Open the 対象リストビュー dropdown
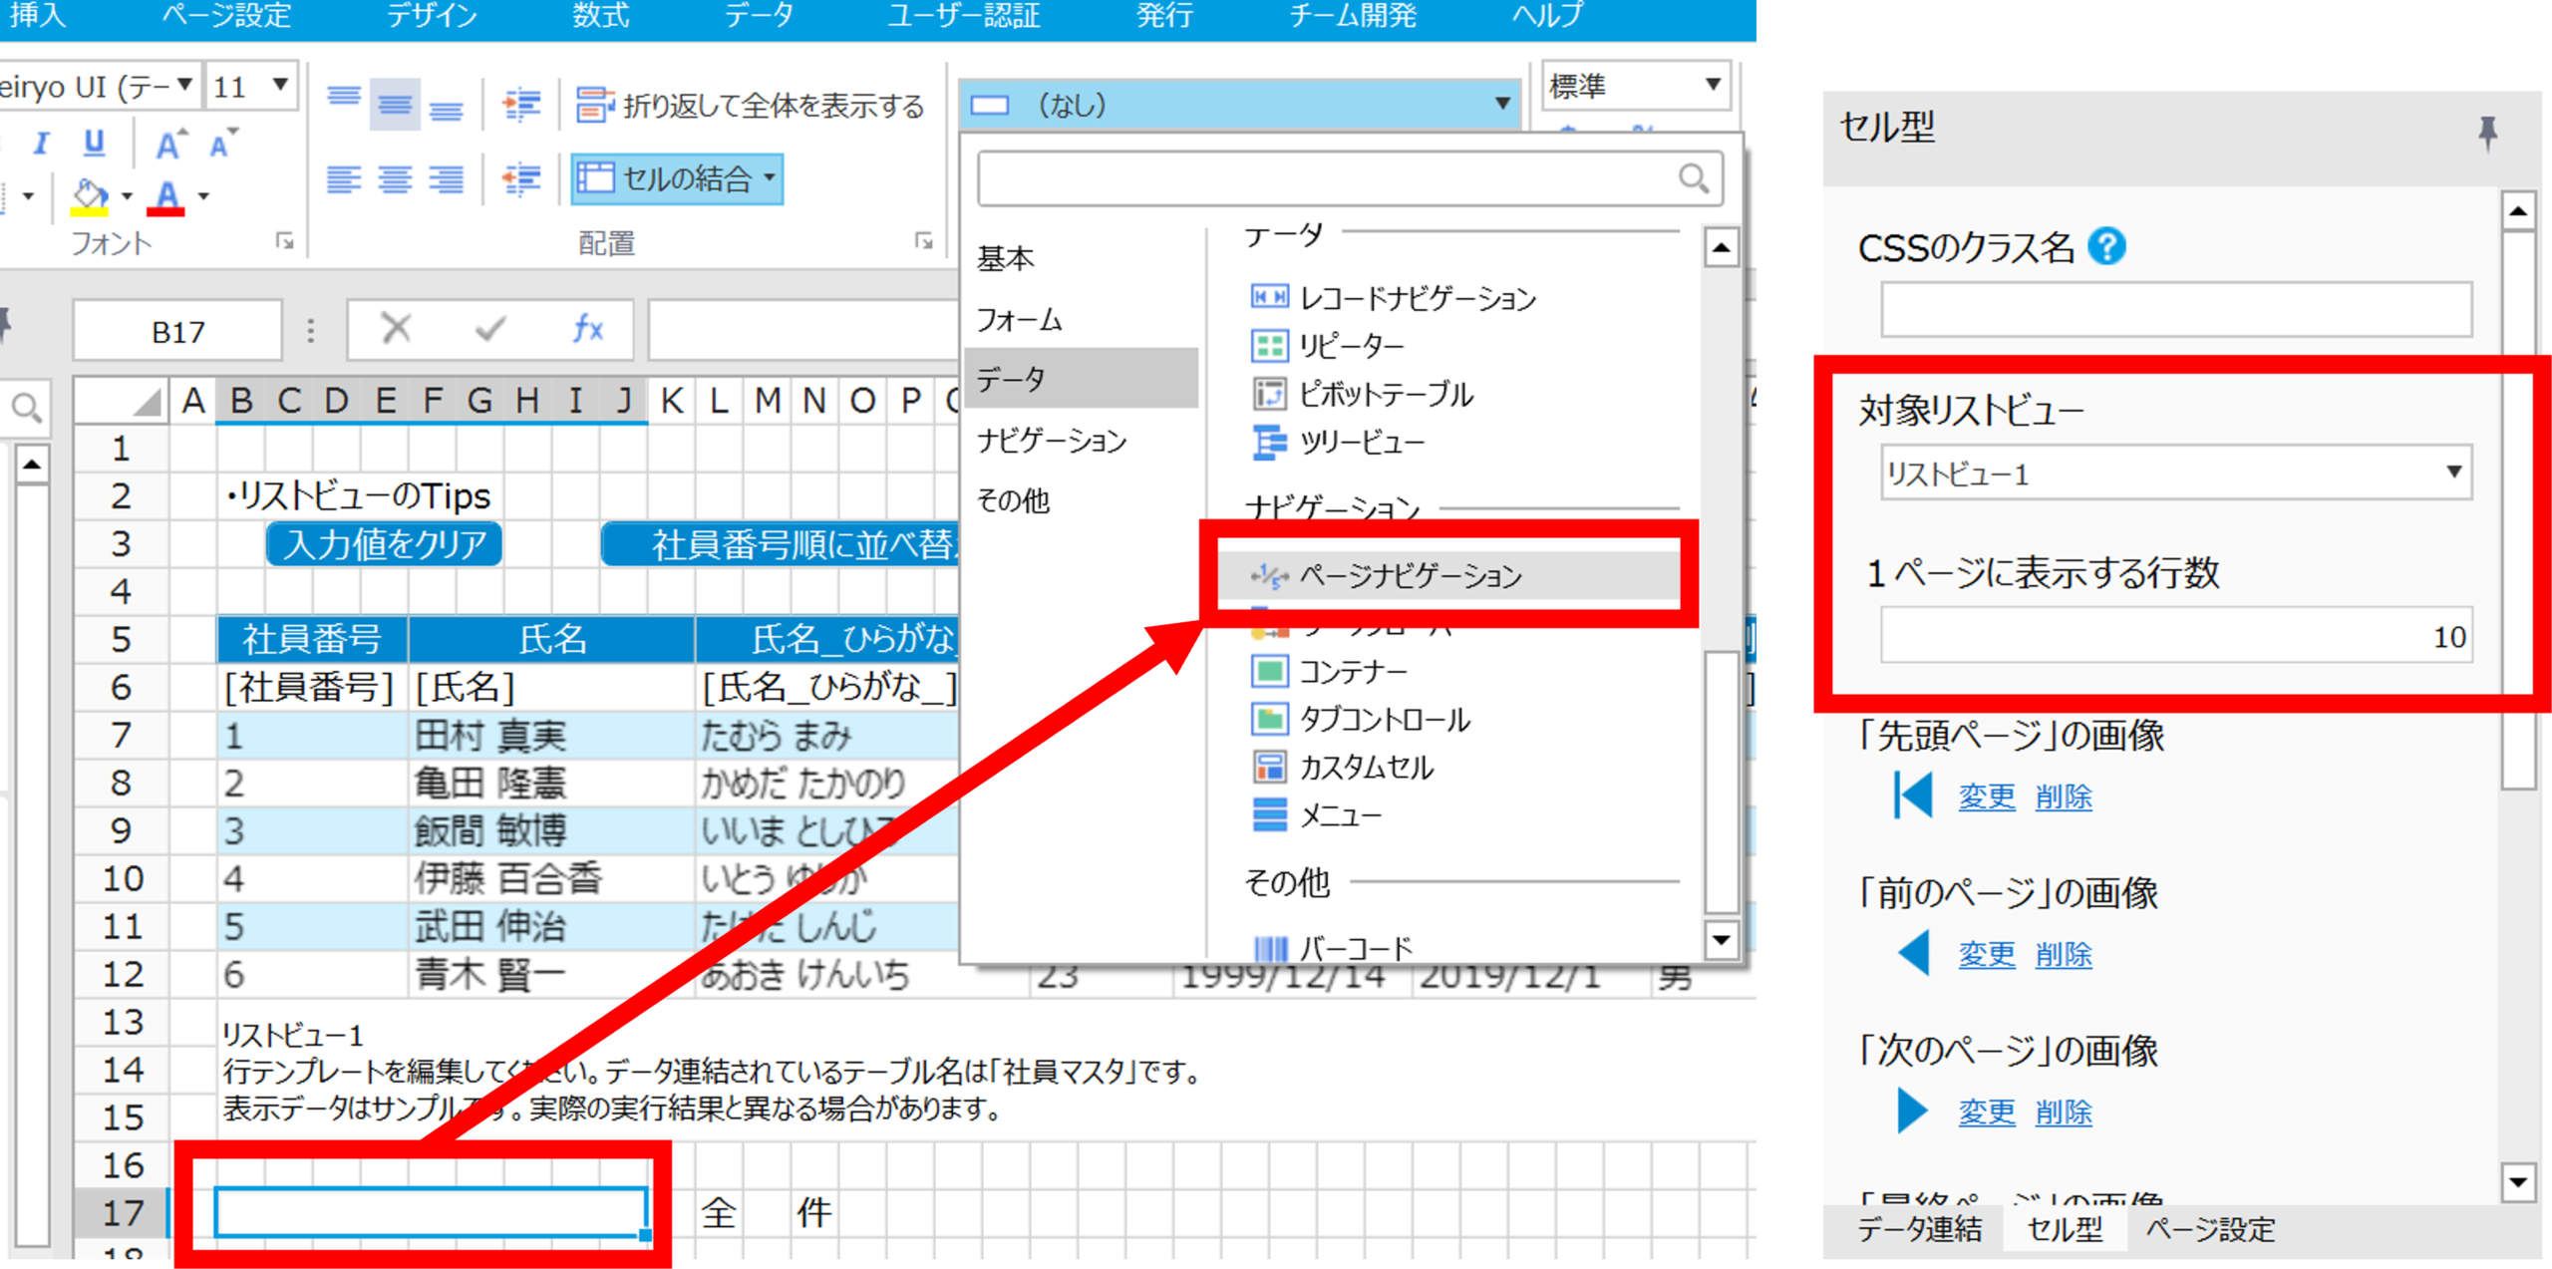The width and height of the screenshot is (2552, 1269). pos(2453,473)
